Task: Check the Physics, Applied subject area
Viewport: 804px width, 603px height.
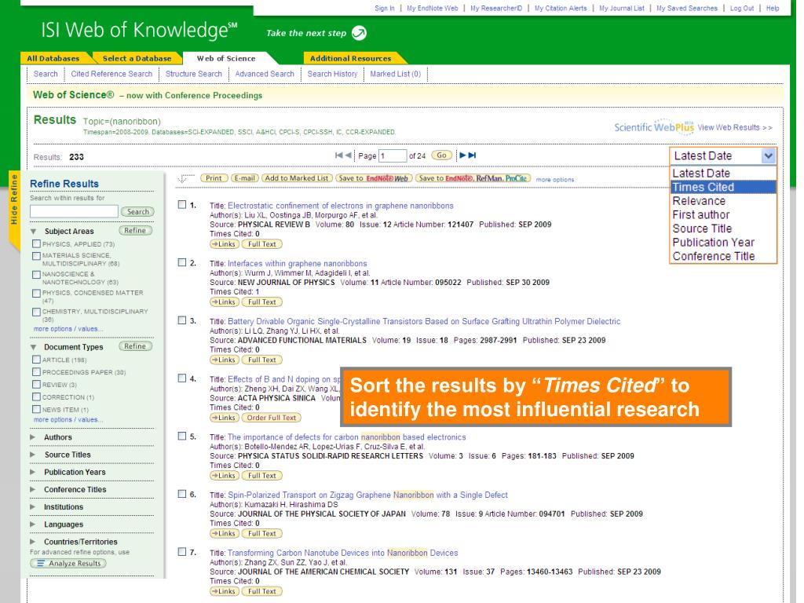Action: [36, 243]
